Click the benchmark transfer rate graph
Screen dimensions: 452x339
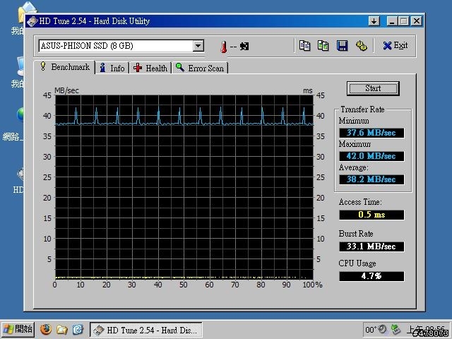pos(184,187)
